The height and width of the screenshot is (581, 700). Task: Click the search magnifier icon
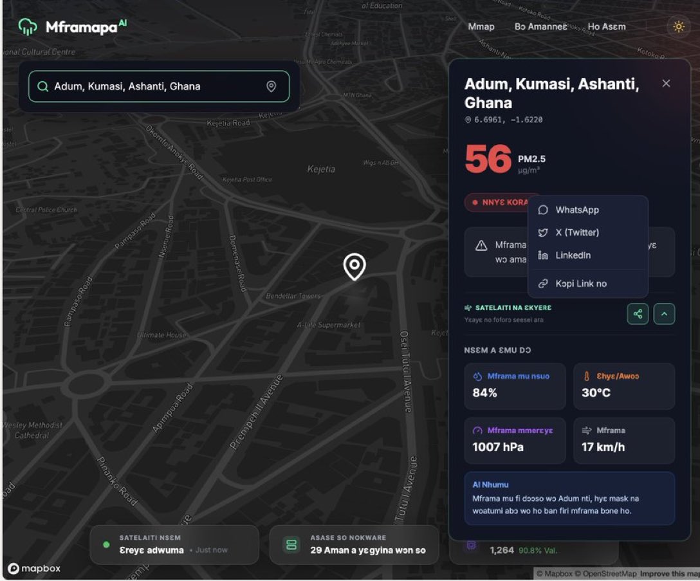pyautogui.click(x=43, y=86)
